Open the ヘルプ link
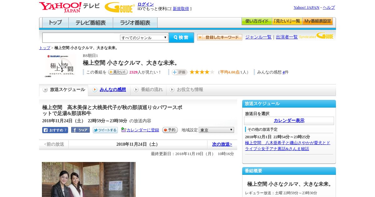The width and height of the screenshot is (375, 197). pos(329,7)
